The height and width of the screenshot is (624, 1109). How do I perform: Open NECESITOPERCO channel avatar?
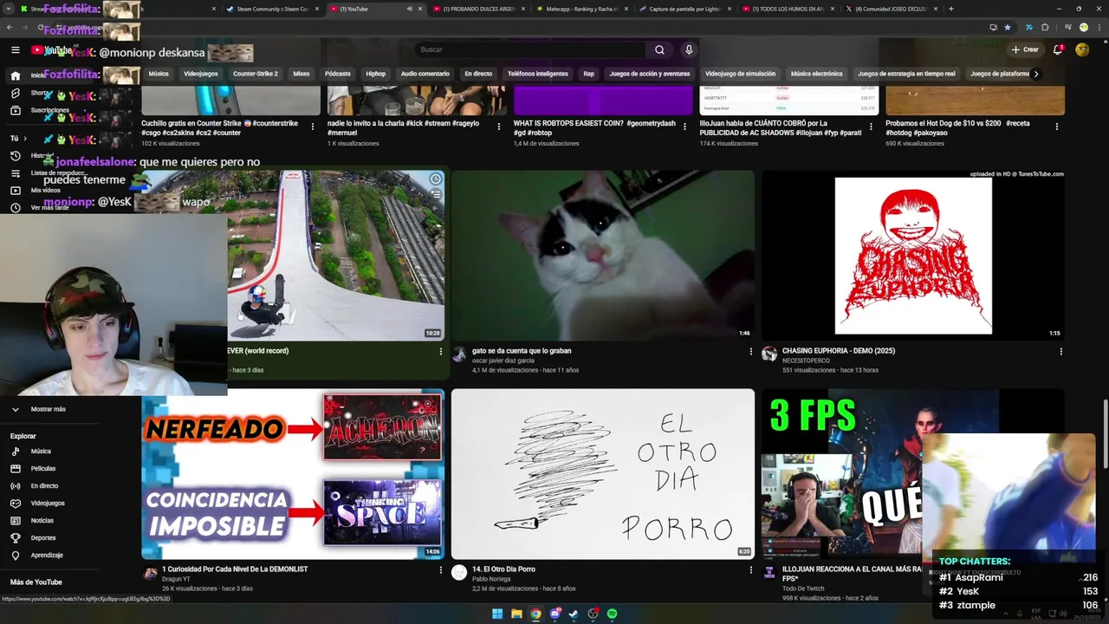[769, 354]
